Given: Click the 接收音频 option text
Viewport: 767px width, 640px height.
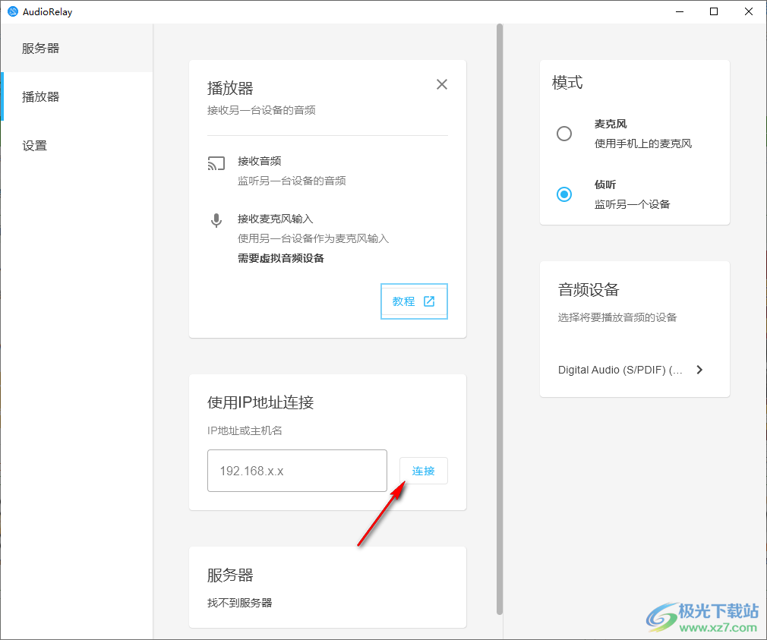Looking at the screenshot, I should (260, 161).
